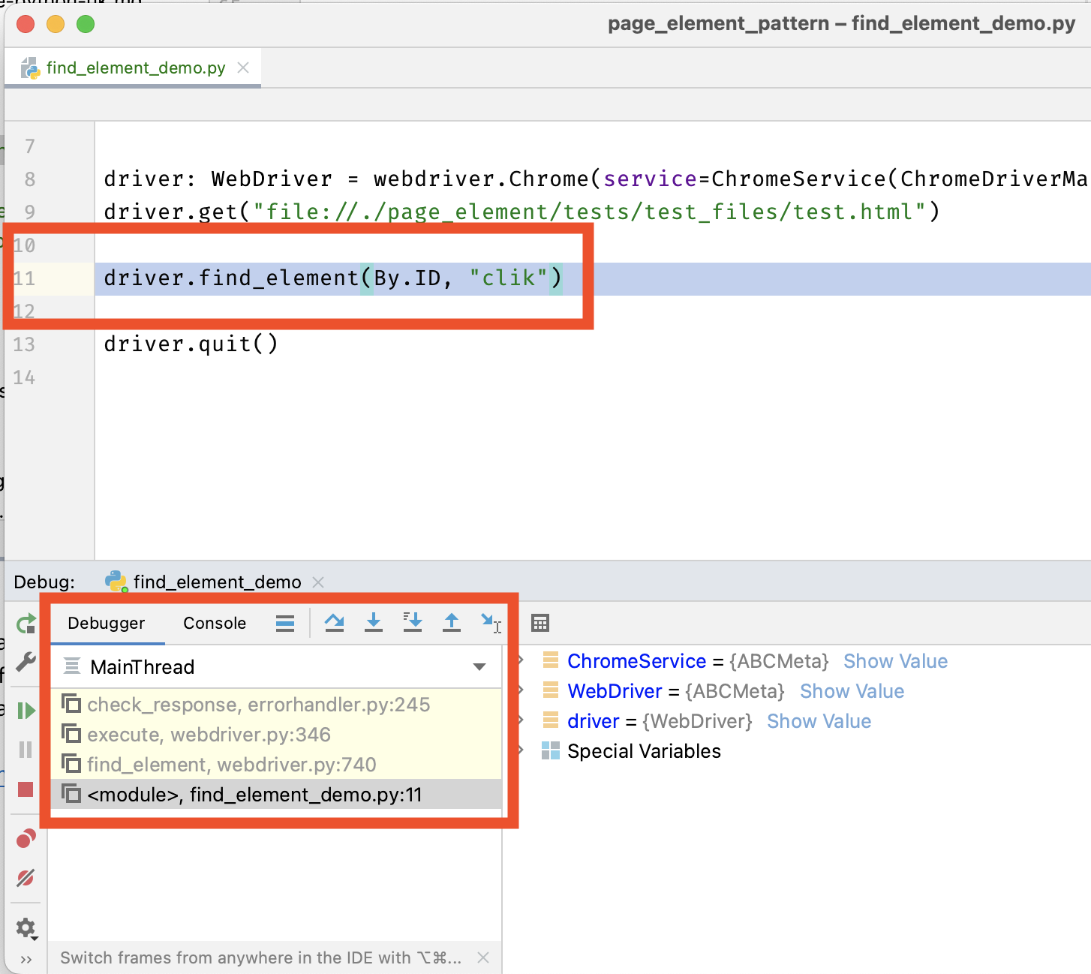
Task: Open the Evaluate Expression calculator icon
Action: point(540,623)
